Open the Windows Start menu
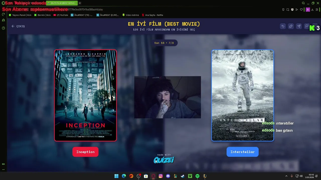 tap(116, 176)
